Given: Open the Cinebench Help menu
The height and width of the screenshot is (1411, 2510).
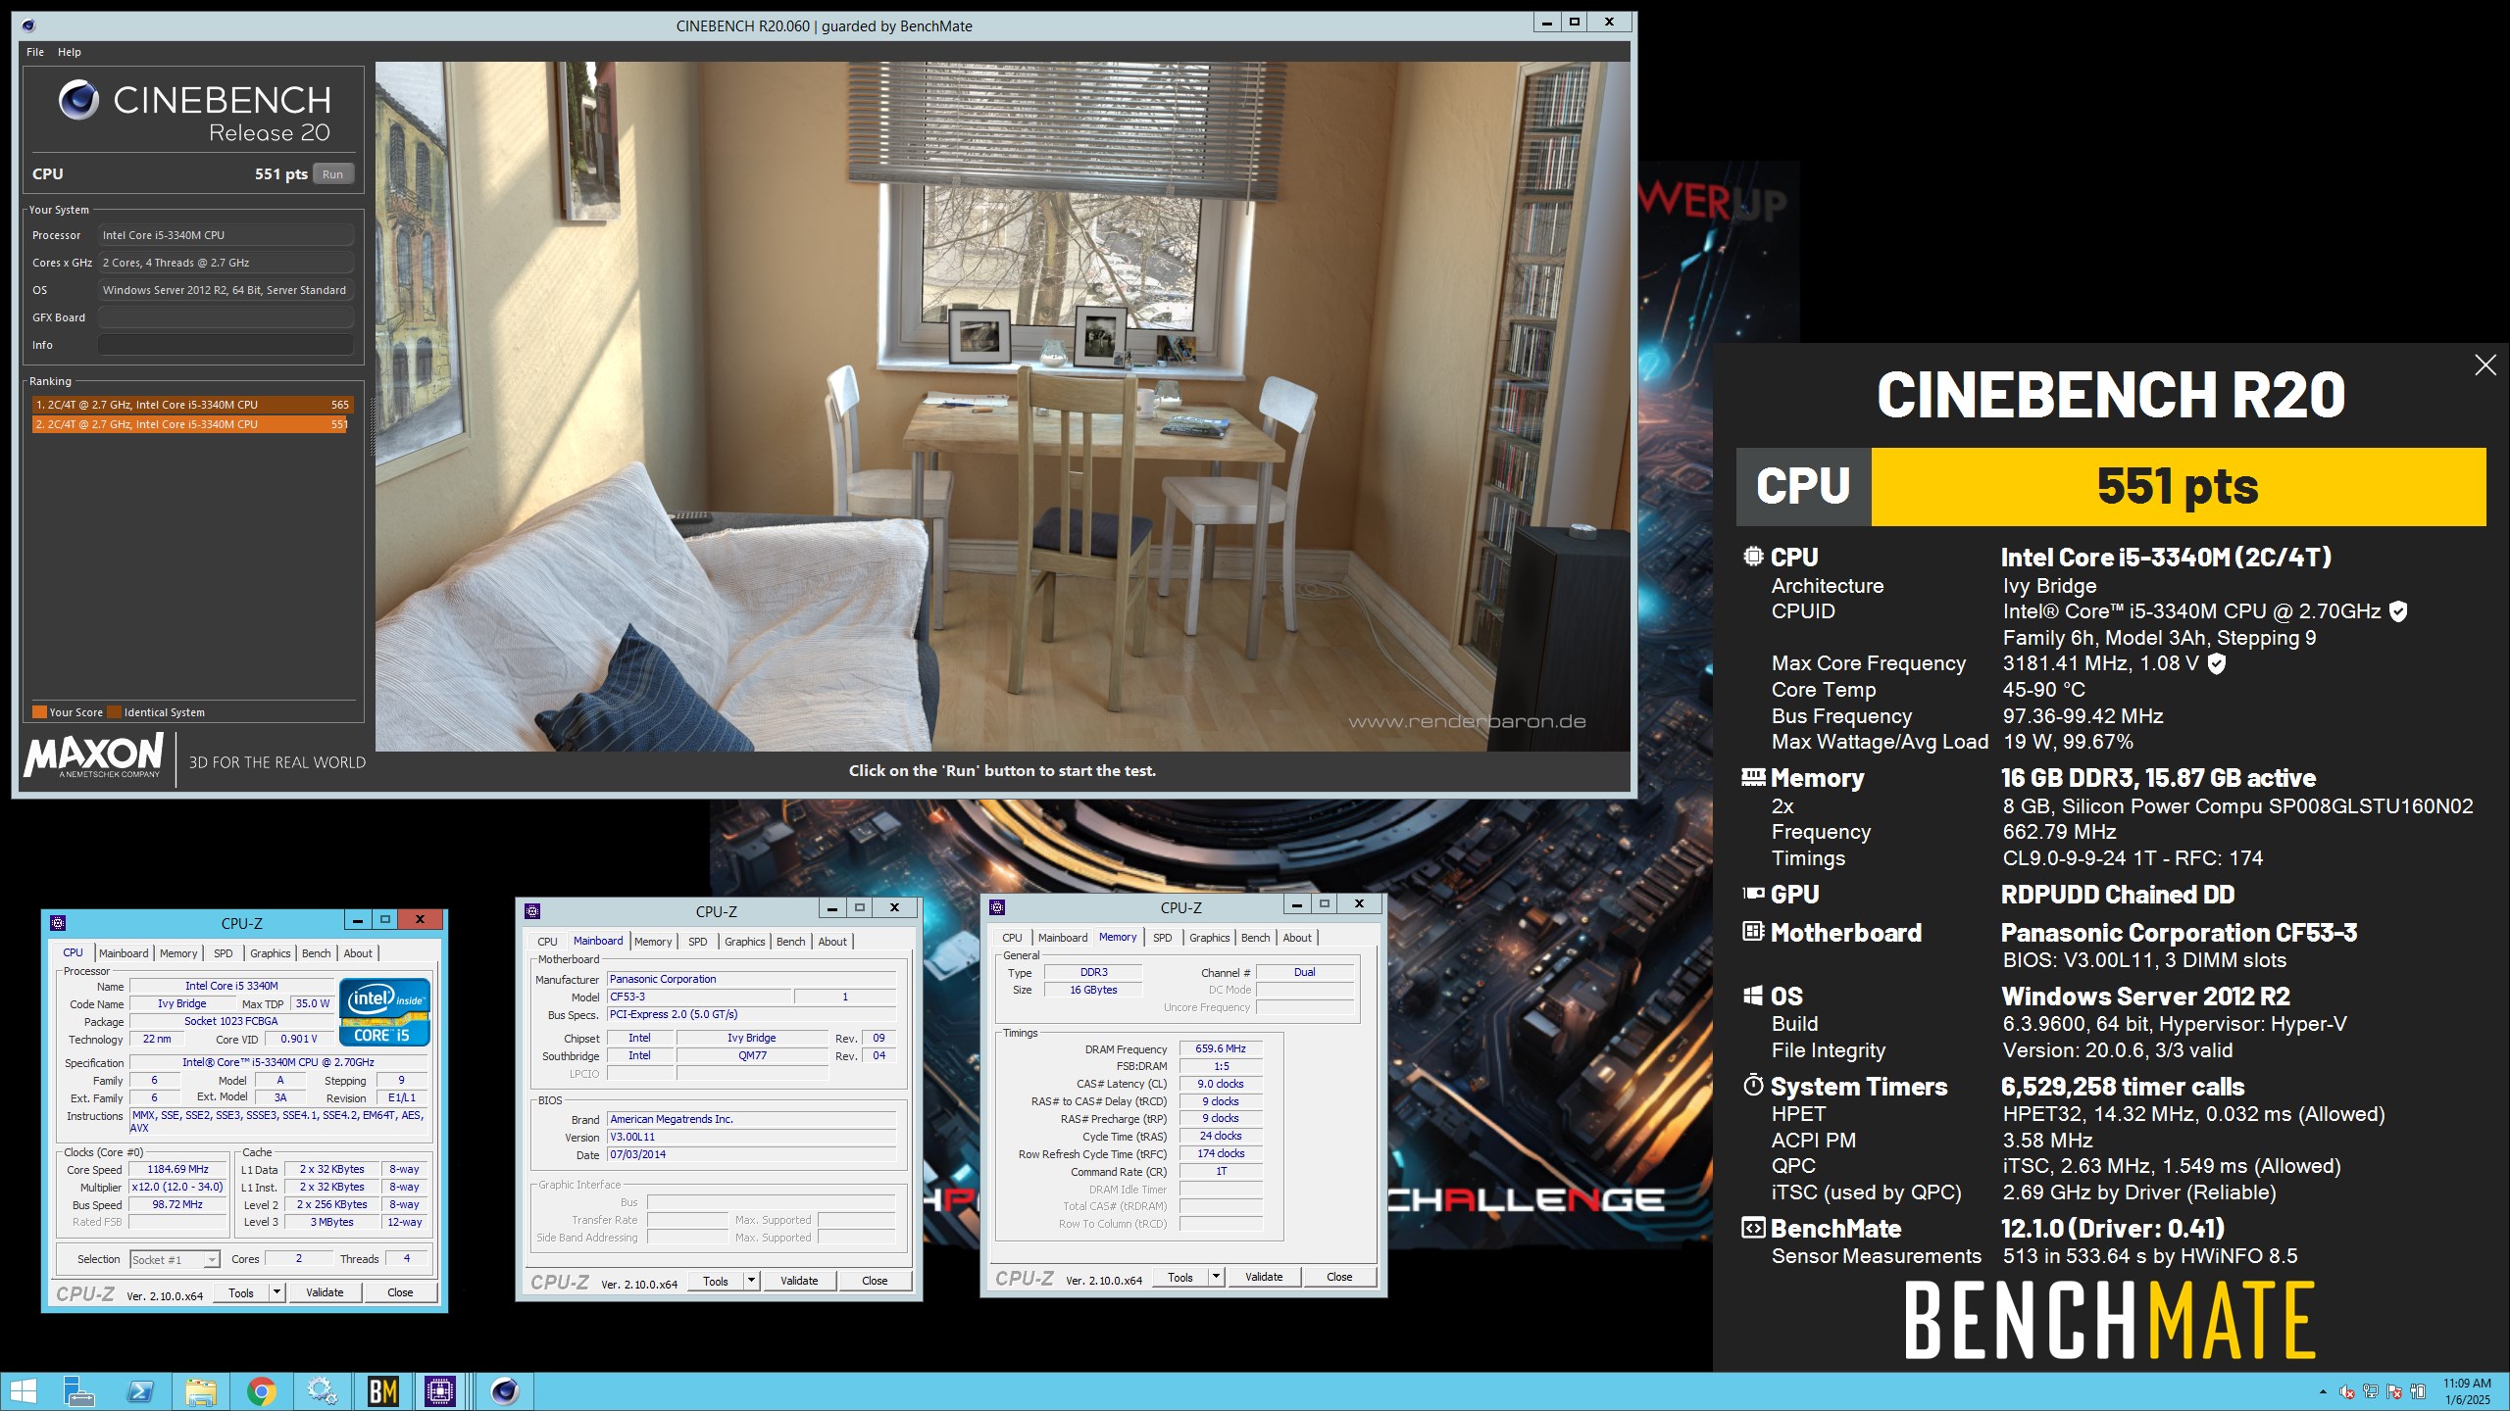Looking at the screenshot, I should [70, 52].
